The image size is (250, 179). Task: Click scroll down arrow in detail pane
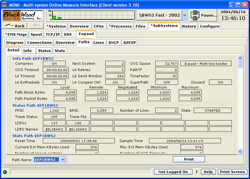[x=240, y=151]
